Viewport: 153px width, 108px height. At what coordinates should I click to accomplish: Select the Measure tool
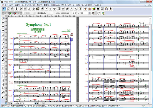[25, 9]
